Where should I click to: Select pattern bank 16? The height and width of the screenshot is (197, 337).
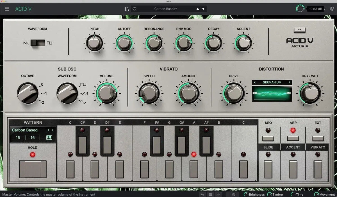point(32,137)
